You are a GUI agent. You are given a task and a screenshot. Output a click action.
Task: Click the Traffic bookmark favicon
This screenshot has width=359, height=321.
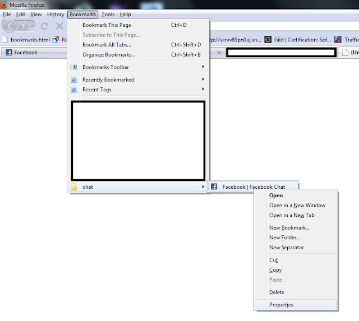338,40
